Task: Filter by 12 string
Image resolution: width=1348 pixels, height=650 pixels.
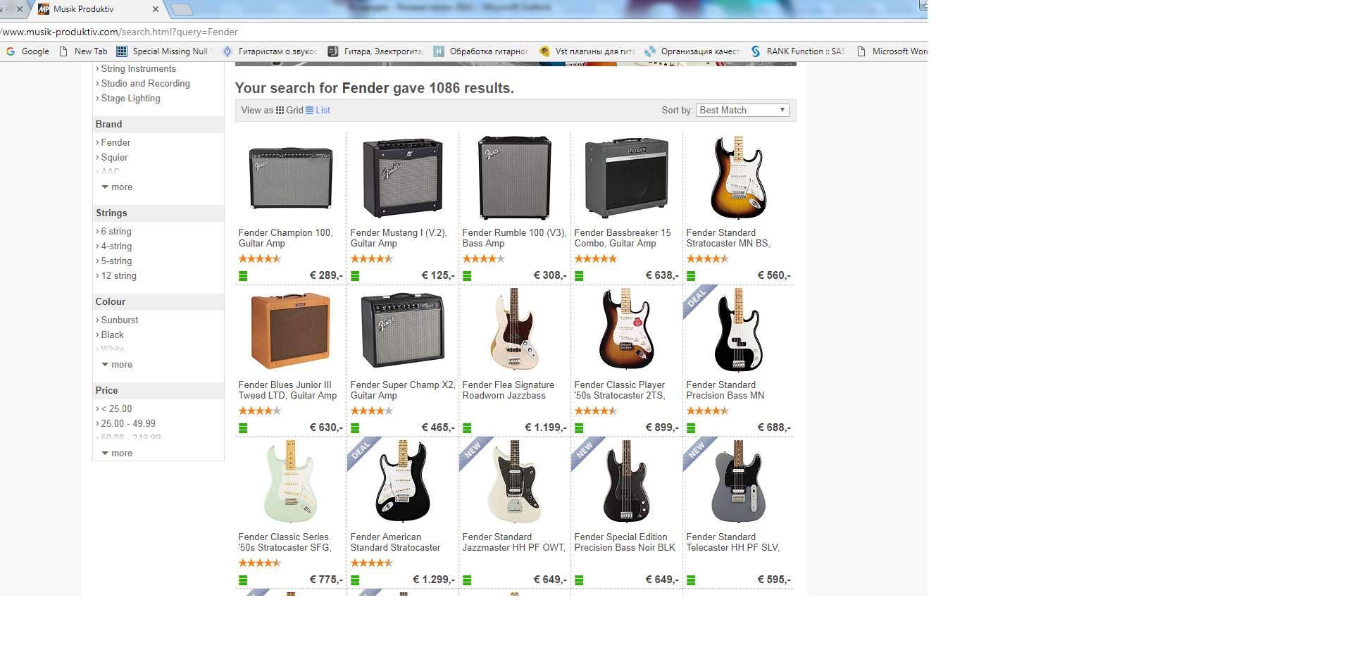Action: [118, 276]
